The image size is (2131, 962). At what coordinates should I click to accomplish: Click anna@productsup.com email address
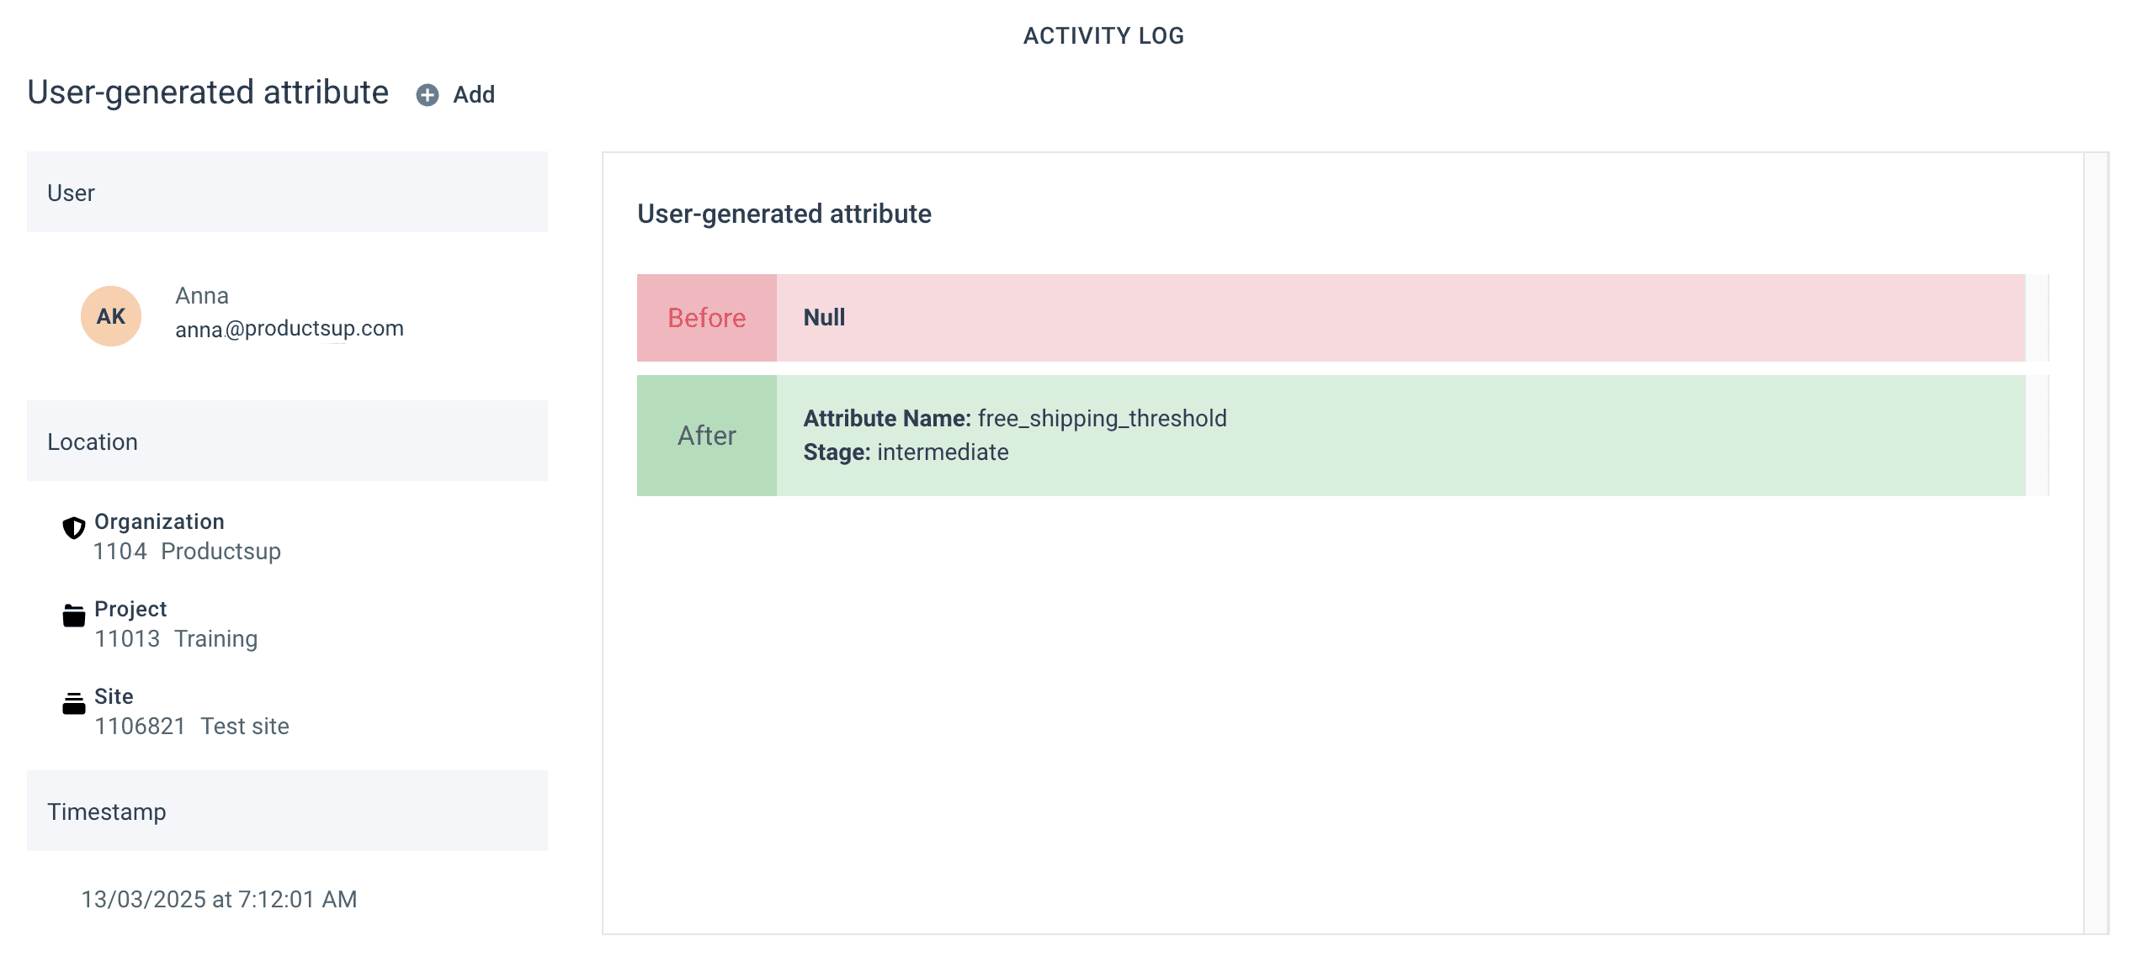point(290,329)
